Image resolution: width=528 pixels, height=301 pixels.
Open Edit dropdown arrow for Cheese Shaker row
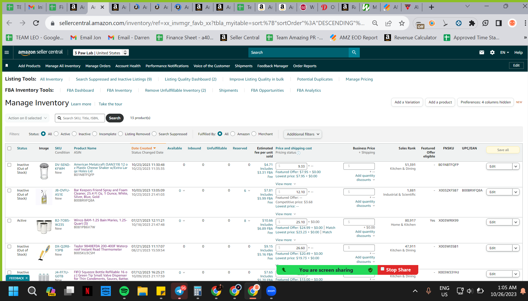[516, 166]
